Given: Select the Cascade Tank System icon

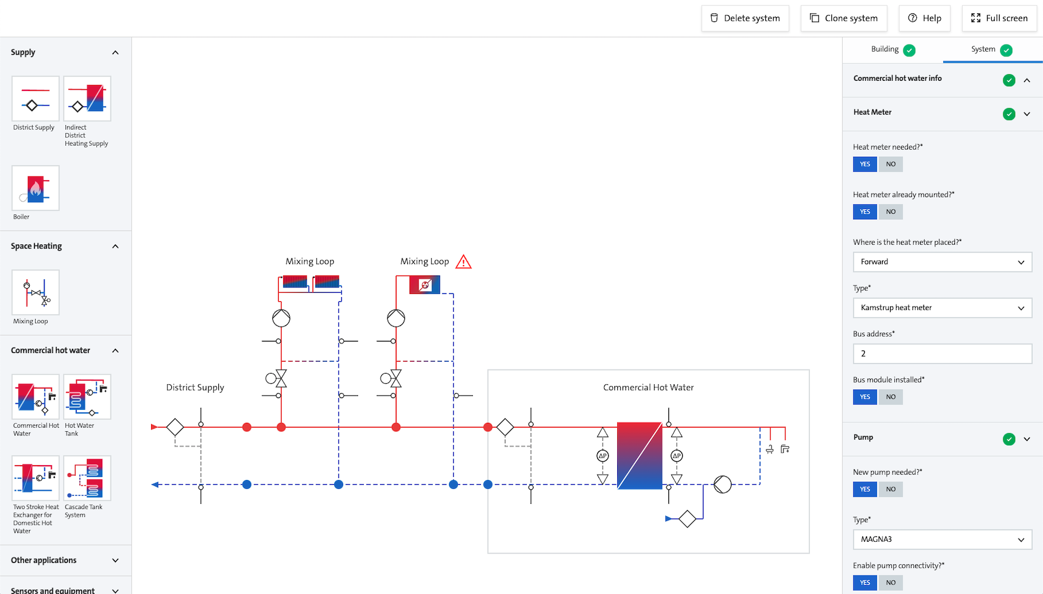Looking at the screenshot, I should click(87, 478).
